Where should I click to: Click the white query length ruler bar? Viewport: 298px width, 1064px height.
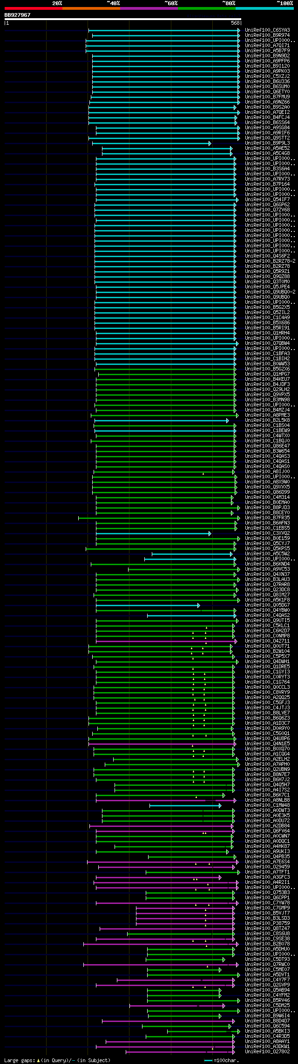(x=123, y=19)
